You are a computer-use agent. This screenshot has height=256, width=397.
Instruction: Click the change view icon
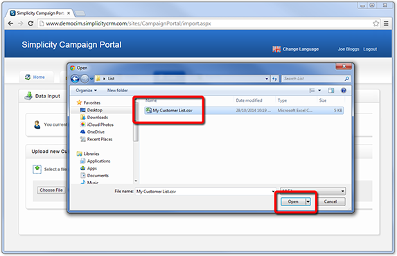[312, 91]
